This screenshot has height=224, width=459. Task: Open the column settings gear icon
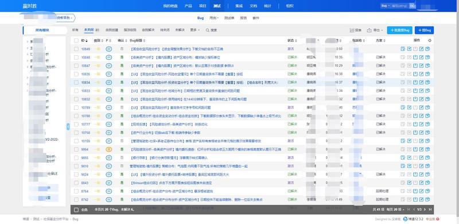pyautogui.click(x=429, y=40)
